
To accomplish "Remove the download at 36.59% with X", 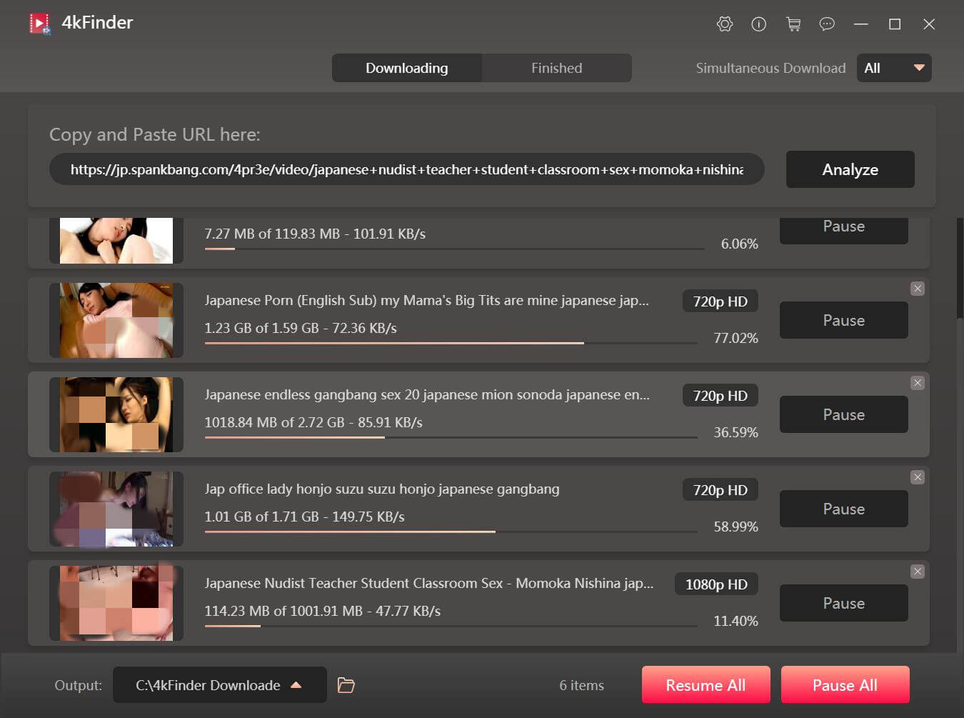I will (x=918, y=383).
